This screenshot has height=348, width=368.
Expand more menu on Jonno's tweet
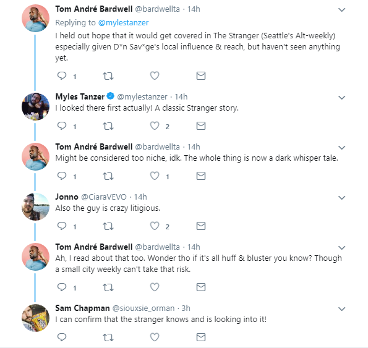[341, 197]
